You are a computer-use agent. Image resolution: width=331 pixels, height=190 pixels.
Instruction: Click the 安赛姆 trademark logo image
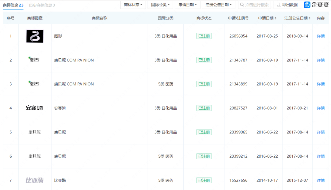(35, 108)
